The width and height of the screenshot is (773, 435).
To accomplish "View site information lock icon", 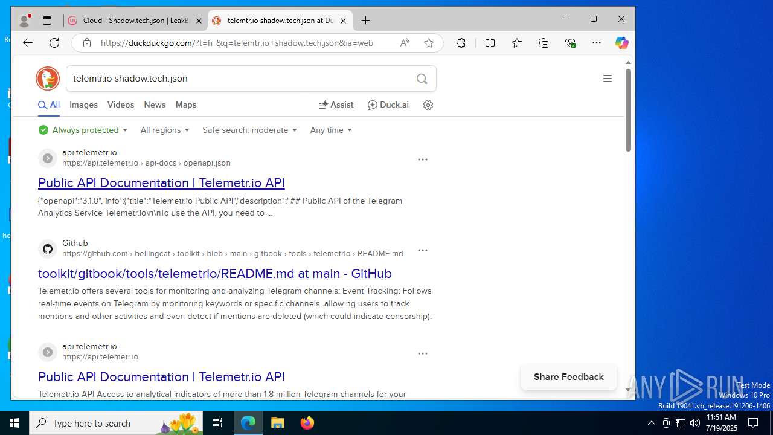I will click(87, 43).
